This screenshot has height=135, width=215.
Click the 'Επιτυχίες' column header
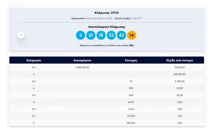pyautogui.click(x=131, y=60)
